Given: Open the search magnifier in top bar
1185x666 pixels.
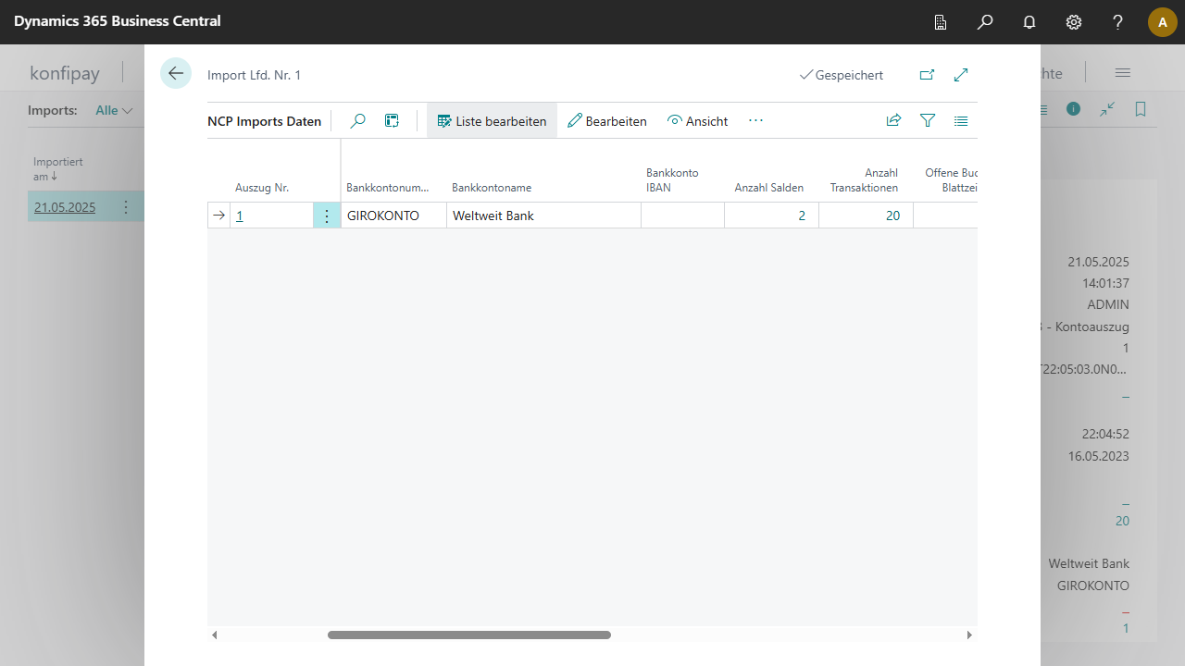Looking at the screenshot, I should (985, 22).
